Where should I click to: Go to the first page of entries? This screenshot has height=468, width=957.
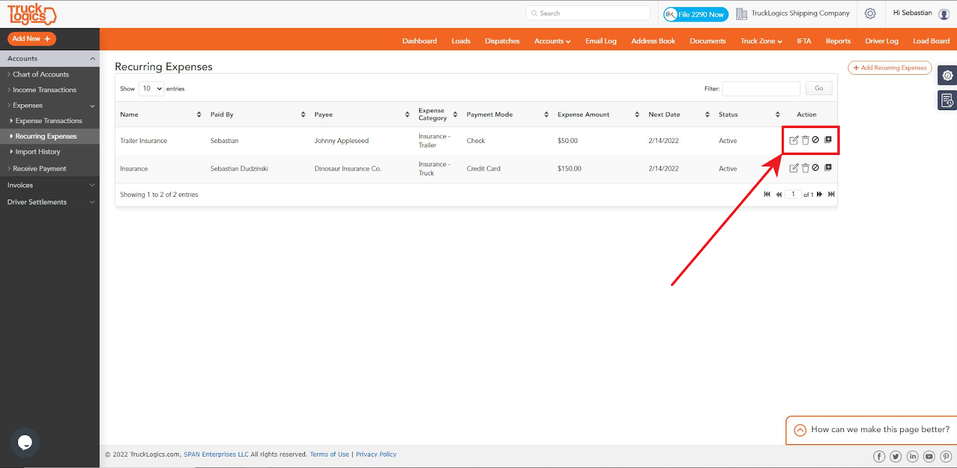(767, 195)
